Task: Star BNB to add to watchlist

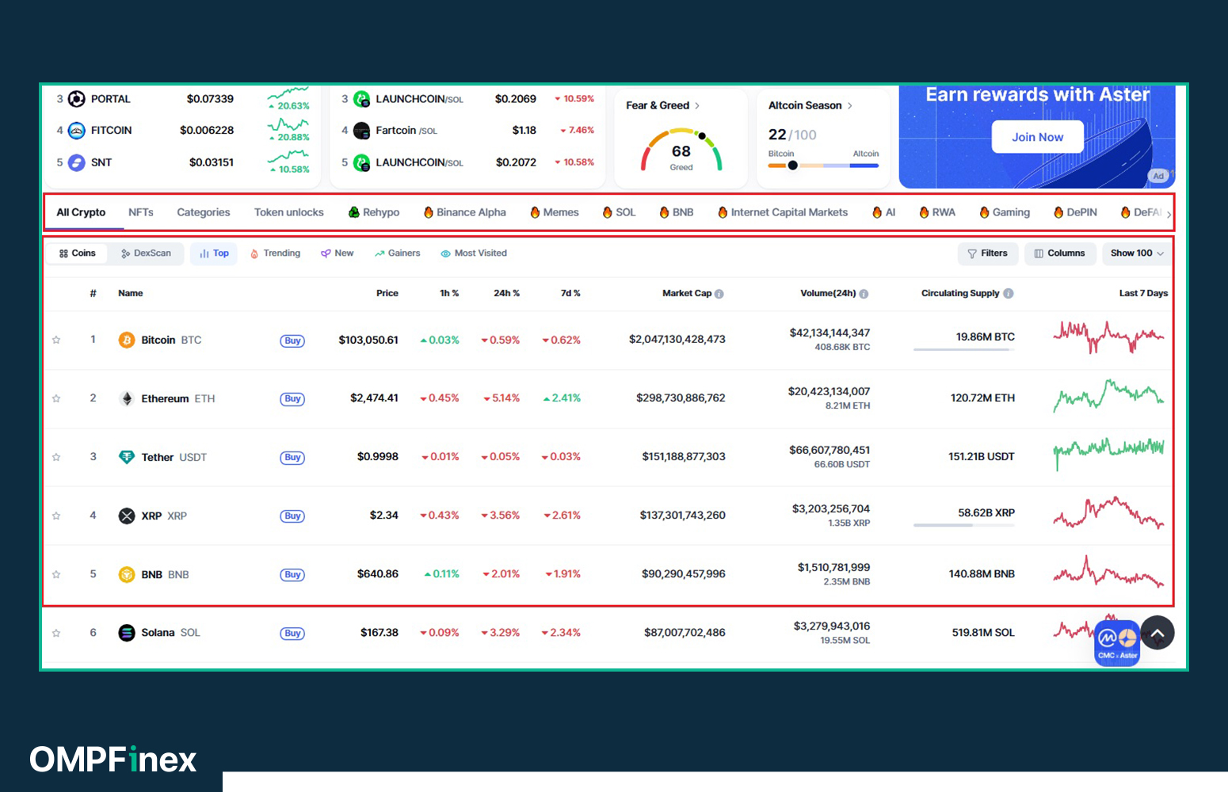Action: tap(56, 574)
